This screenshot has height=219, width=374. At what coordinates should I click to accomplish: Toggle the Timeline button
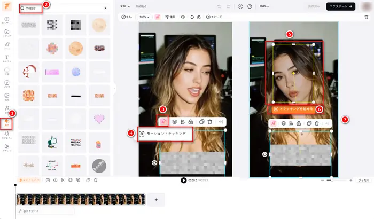tap(29, 180)
